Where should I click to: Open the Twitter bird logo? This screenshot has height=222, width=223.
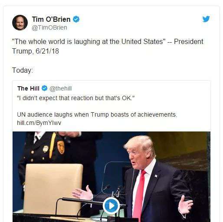(x=206, y=19)
